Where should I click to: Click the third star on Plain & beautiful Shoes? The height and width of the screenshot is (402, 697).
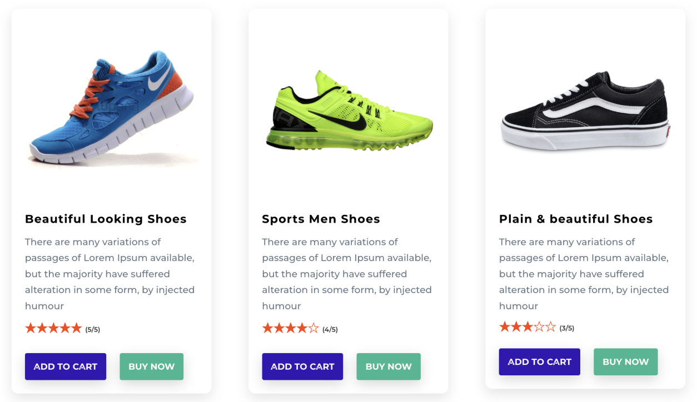(527, 326)
